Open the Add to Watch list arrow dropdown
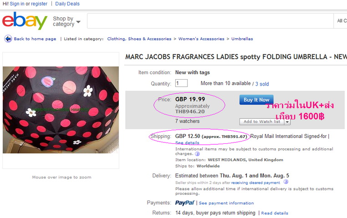Screen dimensions: 347x218 coord(287,122)
